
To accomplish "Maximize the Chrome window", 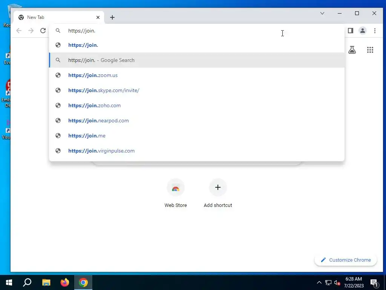I will click(357, 13).
